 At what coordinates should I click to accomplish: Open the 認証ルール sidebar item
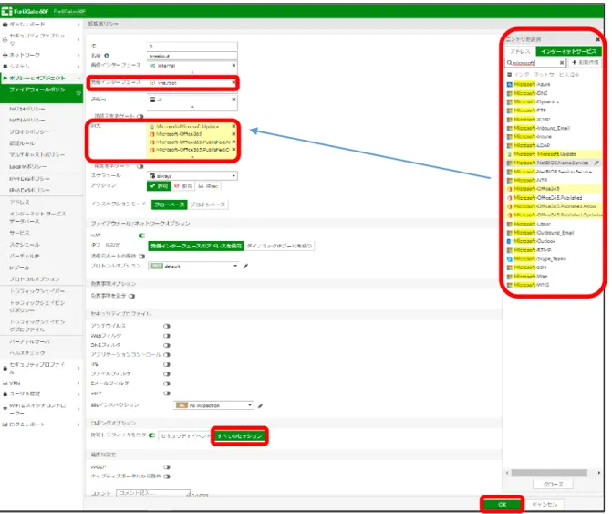22,143
